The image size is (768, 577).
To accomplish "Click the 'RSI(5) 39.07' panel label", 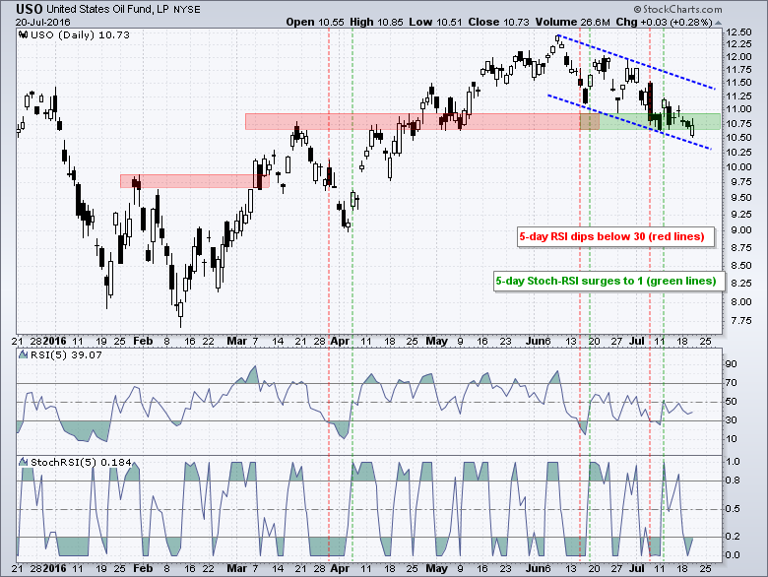I will coord(66,354).
